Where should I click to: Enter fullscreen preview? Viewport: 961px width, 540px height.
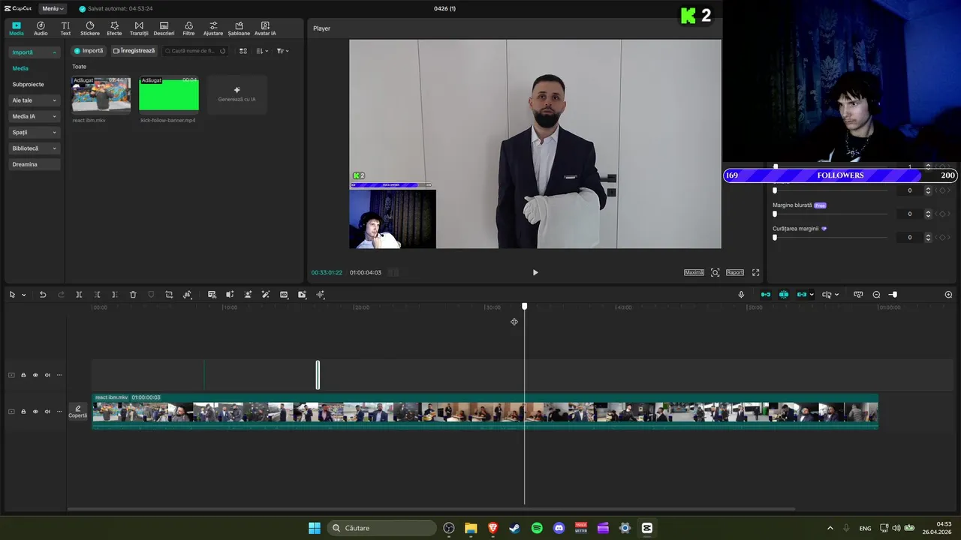pyautogui.click(x=755, y=272)
